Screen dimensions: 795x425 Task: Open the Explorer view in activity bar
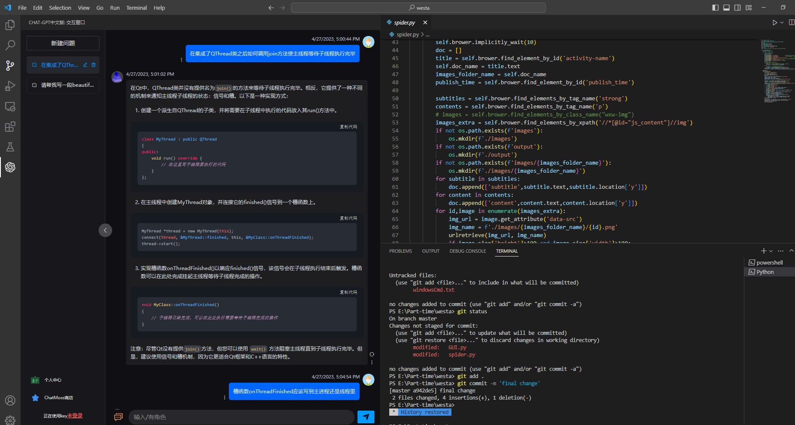10,25
